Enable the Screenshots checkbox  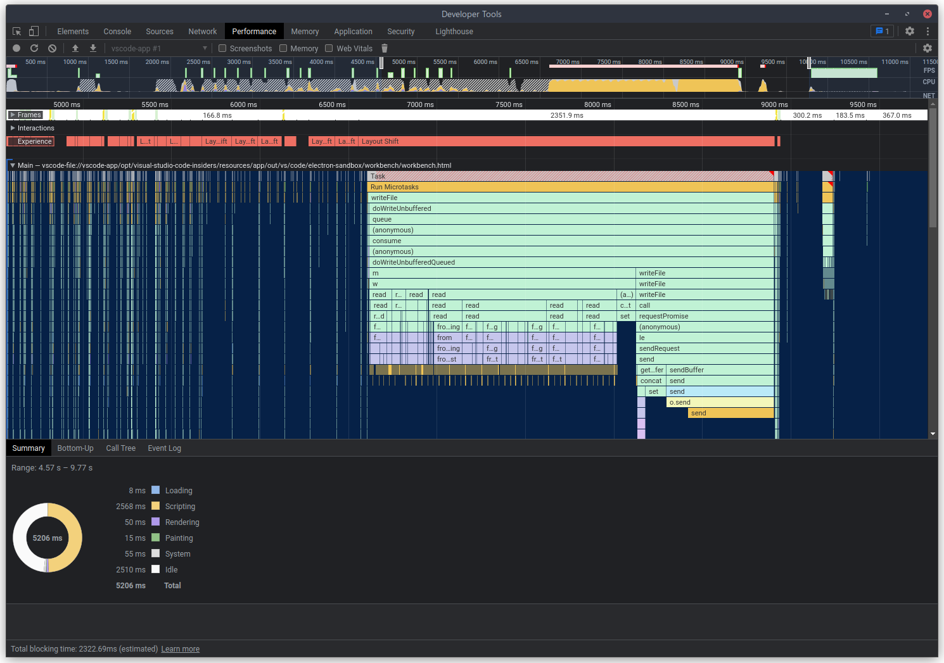coord(222,48)
